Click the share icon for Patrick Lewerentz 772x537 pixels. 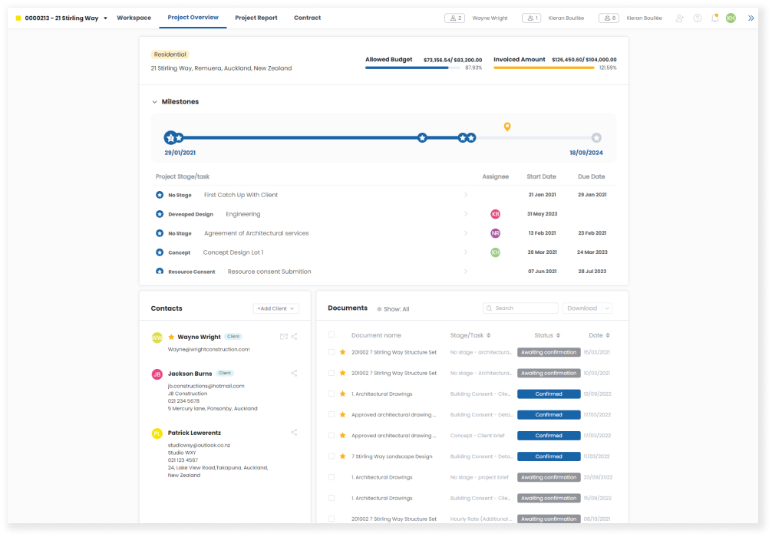(x=294, y=432)
